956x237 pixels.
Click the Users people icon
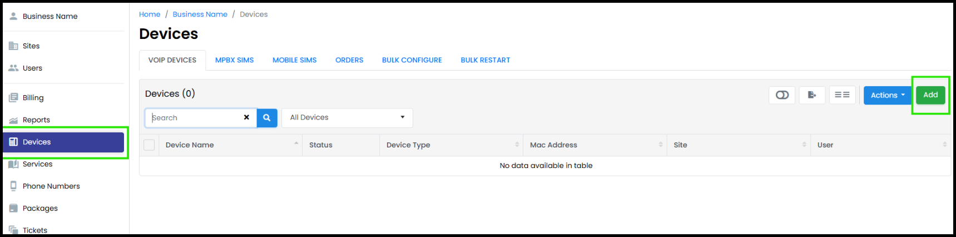pyautogui.click(x=13, y=68)
